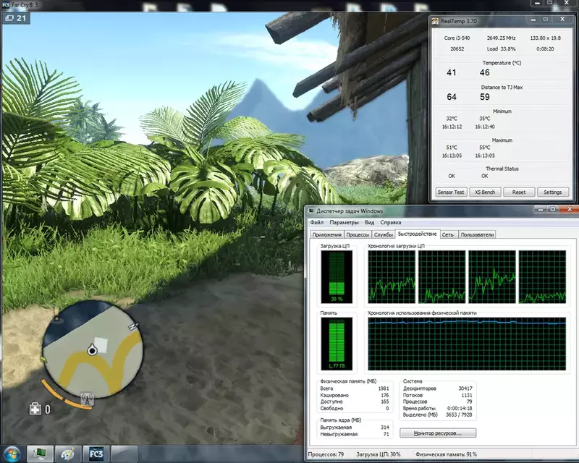Click the Core i3-540 label in RealTemp
This screenshot has height=463, width=579.
click(457, 38)
